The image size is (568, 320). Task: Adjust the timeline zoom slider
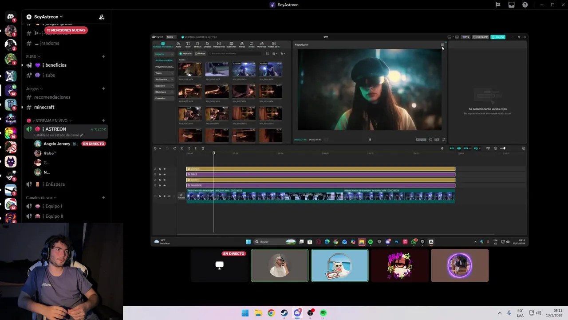503,148
